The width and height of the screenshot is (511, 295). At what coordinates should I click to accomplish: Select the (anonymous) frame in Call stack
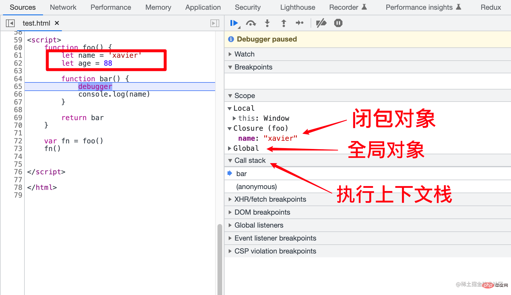tap(256, 186)
